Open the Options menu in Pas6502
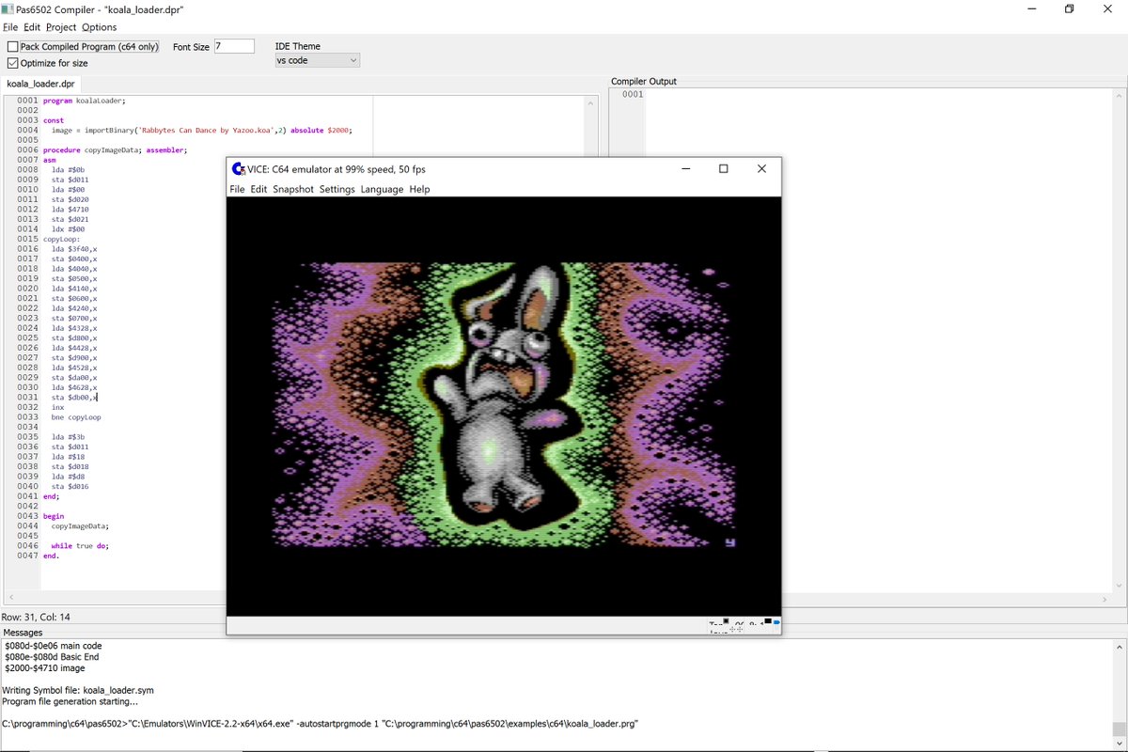Image resolution: width=1128 pixels, height=752 pixels. point(99,26)
